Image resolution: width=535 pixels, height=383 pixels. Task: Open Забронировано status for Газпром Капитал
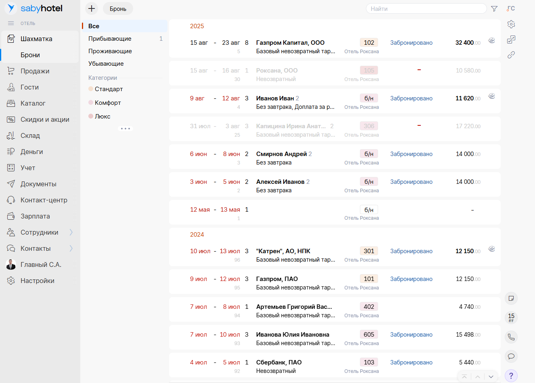[411, 43]
